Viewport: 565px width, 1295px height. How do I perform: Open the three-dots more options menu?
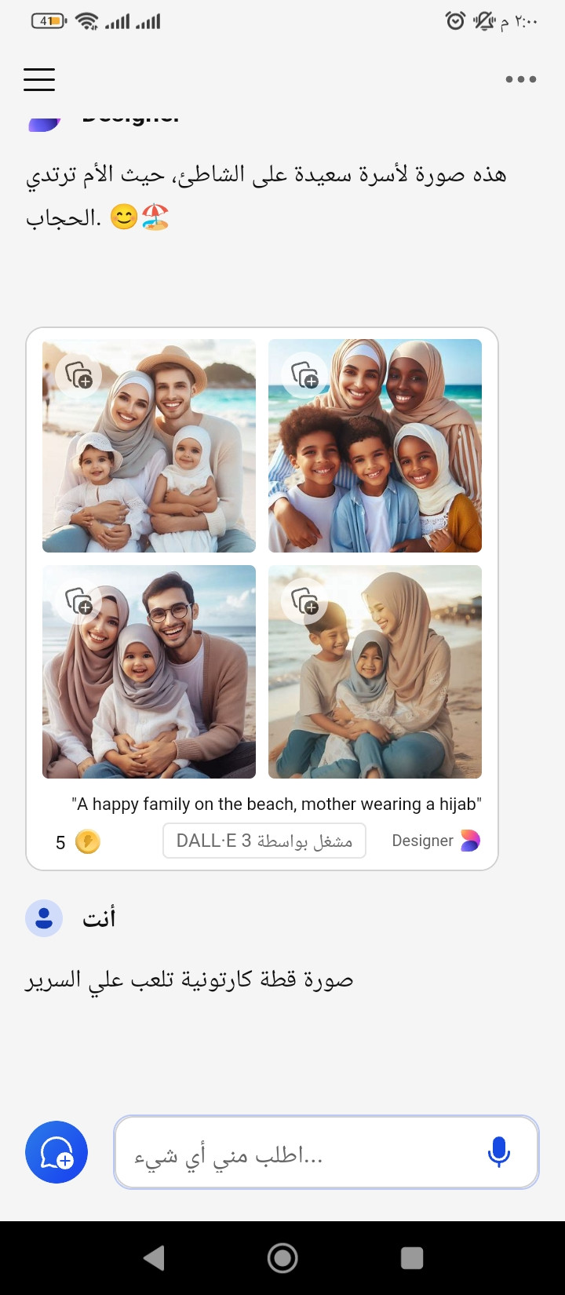(x=521, y=79)
